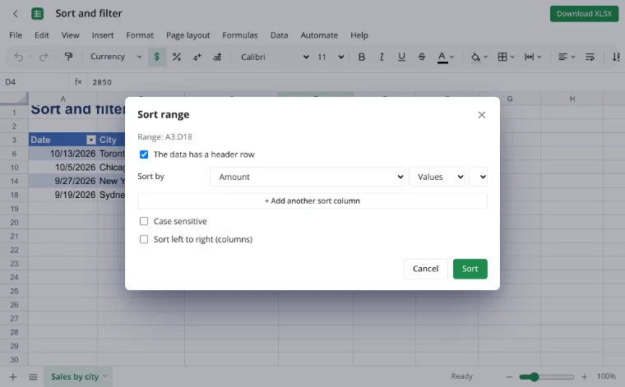Viewport: 625px width, 387px height.
Task: Click the D4 cell name box
Action: coord(35,82)
